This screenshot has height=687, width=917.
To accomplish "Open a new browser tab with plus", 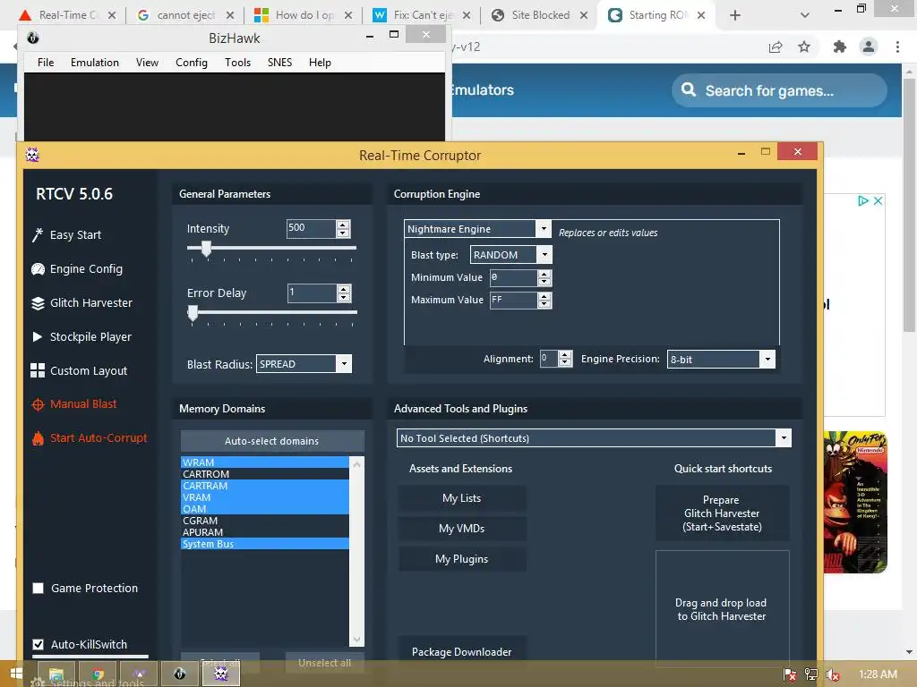I will (735, 15).
